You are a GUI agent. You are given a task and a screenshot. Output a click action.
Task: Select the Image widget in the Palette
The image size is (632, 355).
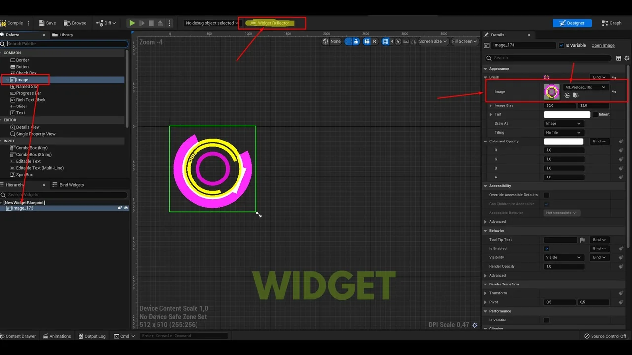(22, 79)
